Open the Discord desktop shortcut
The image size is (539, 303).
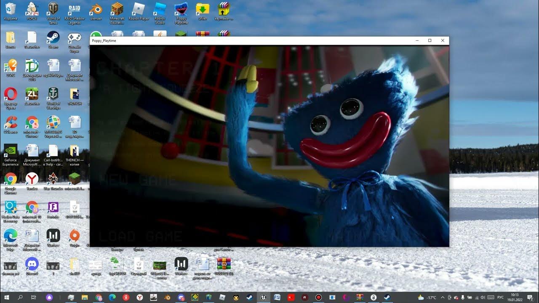tap(32, 266)
